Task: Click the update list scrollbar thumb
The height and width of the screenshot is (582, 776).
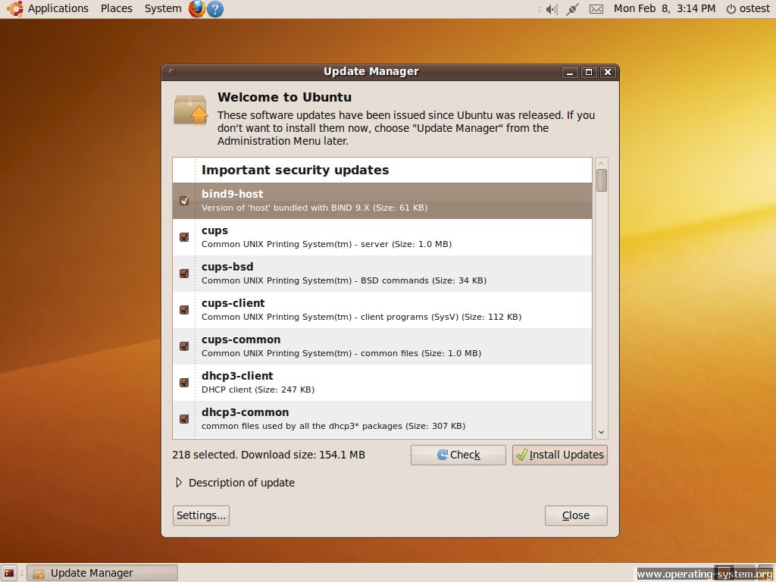Action: [601, 180]
